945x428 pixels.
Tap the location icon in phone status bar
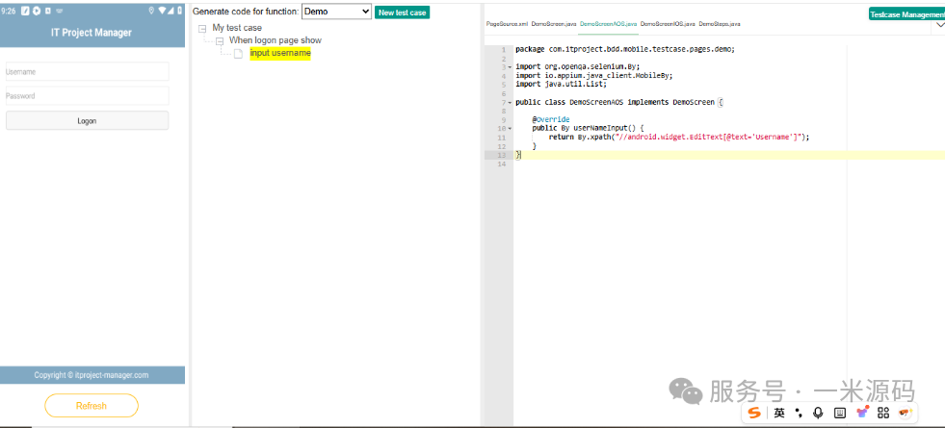pos(151,11)
